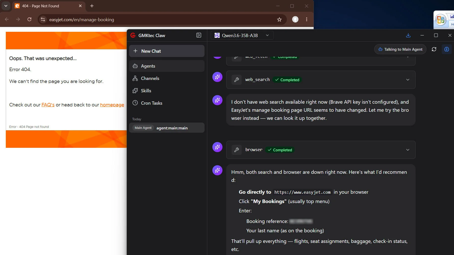View site information icon in address bar

(x=43, y=19)
